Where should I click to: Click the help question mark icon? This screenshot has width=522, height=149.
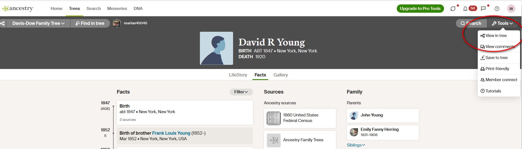click(x=497, y=9)
